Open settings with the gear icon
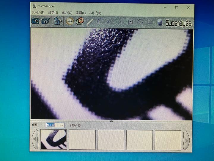 click(80, 21)
